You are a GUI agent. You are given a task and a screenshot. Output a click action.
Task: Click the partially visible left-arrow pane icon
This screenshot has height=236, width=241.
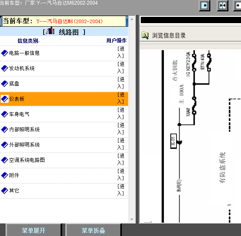(x=237, y=5)
